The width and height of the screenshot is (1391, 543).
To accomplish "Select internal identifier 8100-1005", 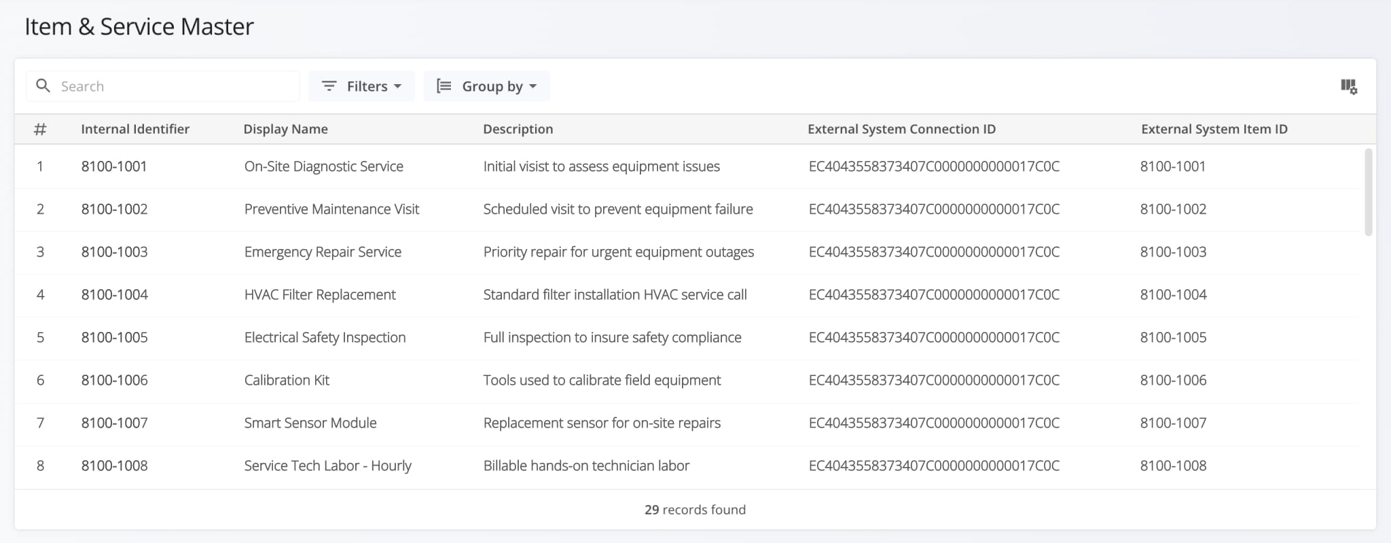I will click(x=114, y=337).
